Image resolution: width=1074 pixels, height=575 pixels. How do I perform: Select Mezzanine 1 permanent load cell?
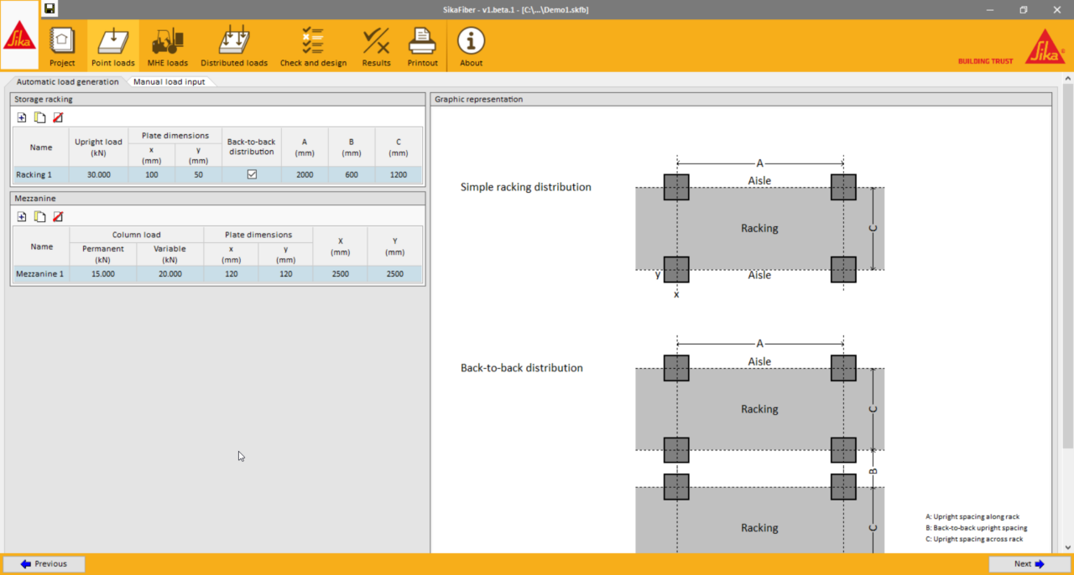[103, 273]
